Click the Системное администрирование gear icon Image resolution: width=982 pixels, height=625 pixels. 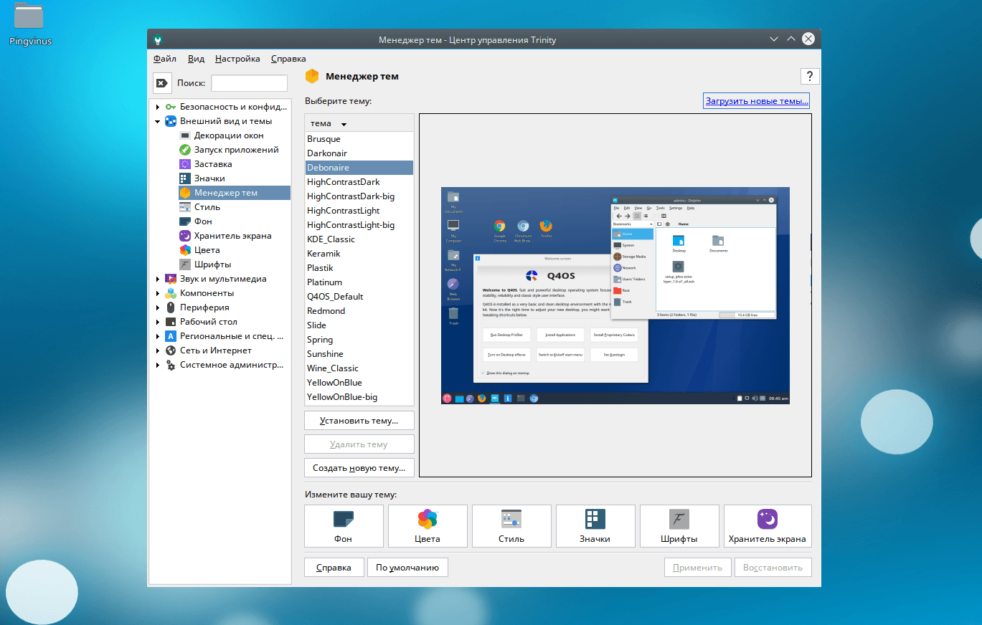[x=171, y=365]
